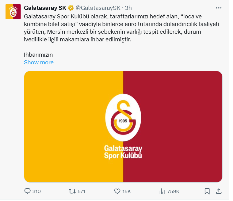Expand the tweet with Show more
The height and width of the screenshot is (201, 233).
(39, 63)
